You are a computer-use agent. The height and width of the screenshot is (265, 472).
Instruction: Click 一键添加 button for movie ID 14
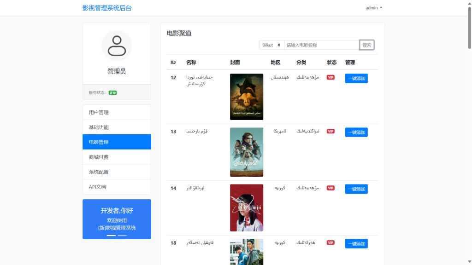[356, 189]
